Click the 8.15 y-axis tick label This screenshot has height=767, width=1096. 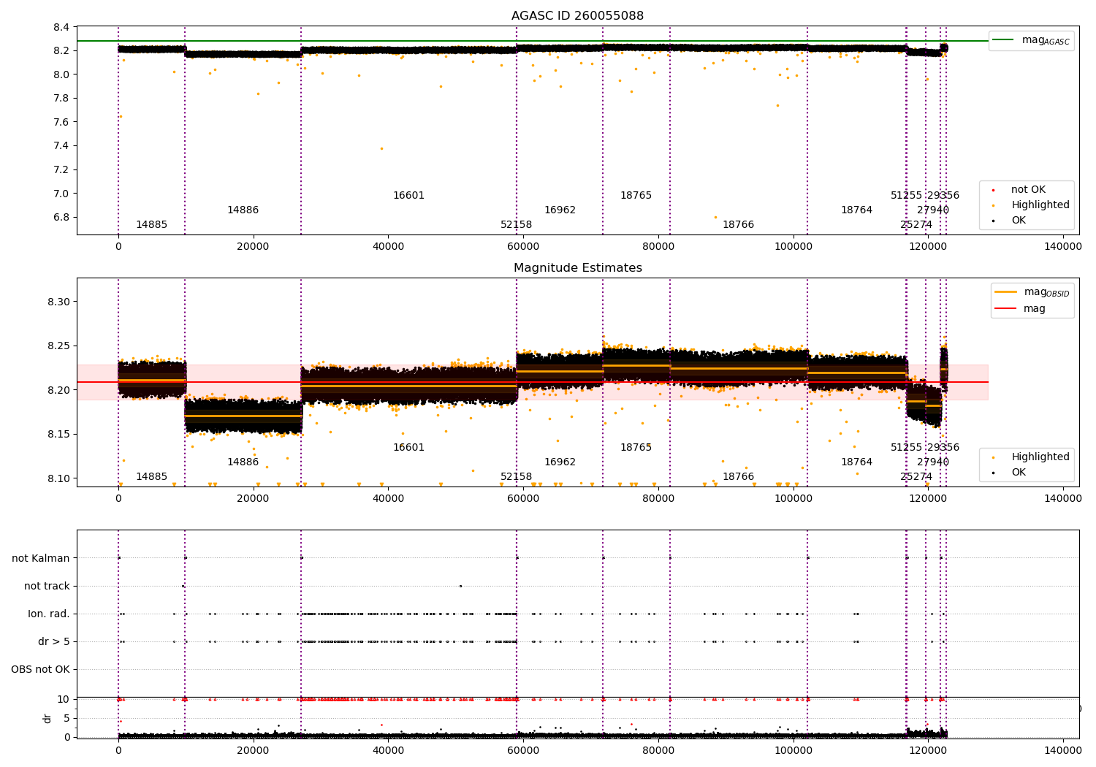(x=58, y=435)
